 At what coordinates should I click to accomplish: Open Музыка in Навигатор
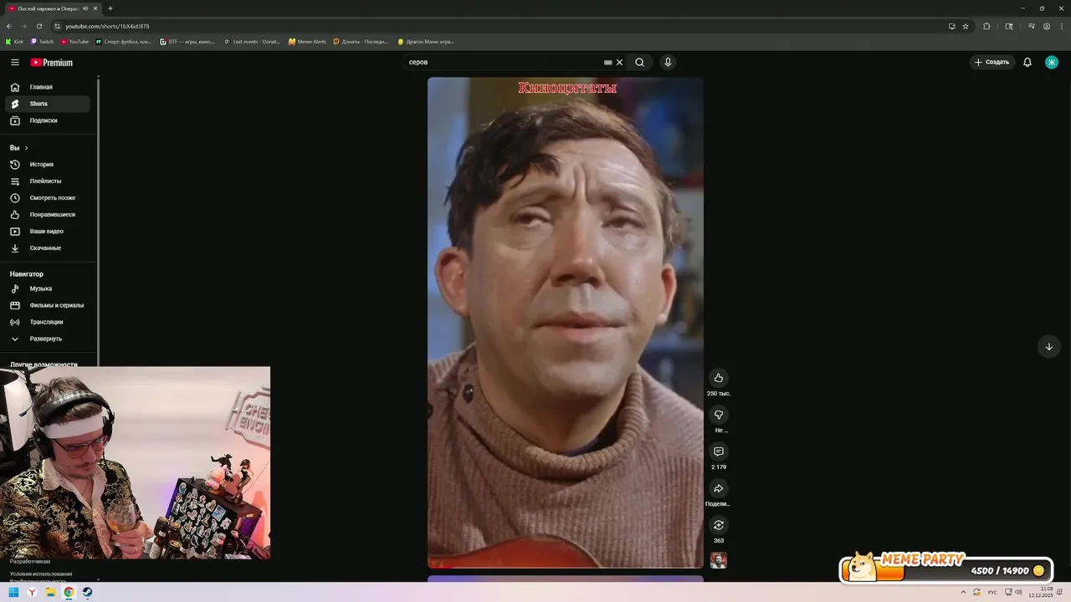48,288
